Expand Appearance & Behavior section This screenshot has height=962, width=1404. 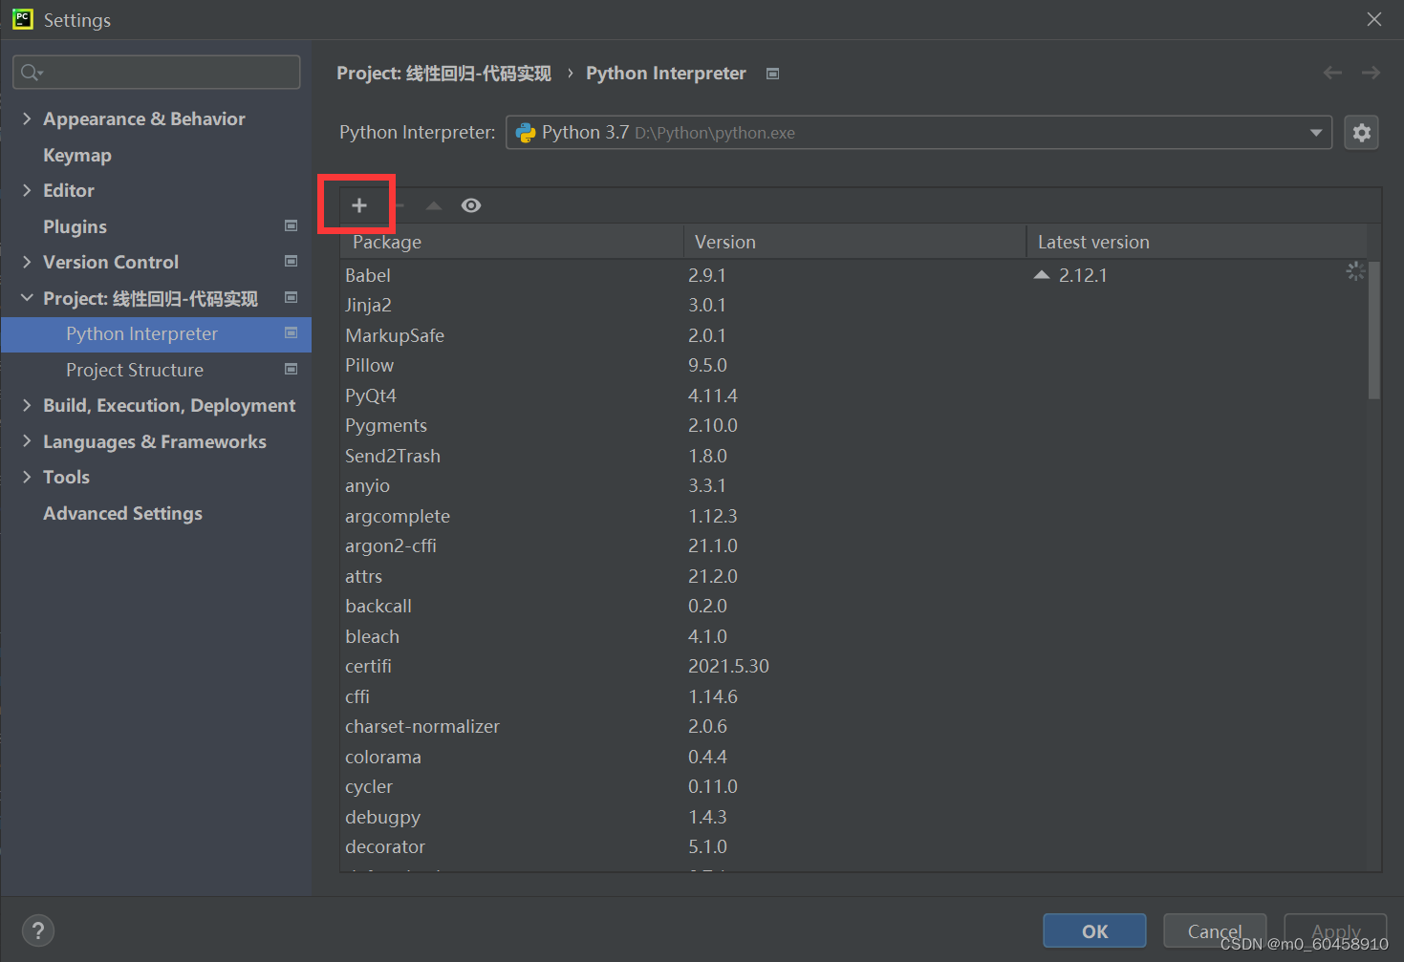(27, 118)
